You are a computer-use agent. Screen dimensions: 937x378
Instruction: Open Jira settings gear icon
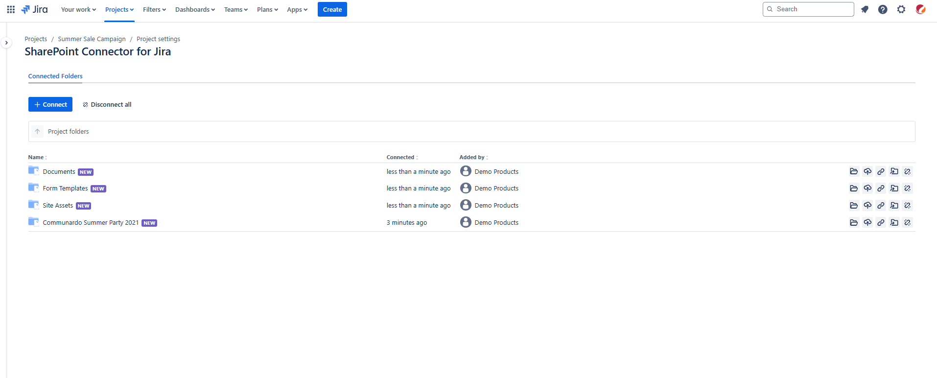pyautogui.click(x=901, y=9)
